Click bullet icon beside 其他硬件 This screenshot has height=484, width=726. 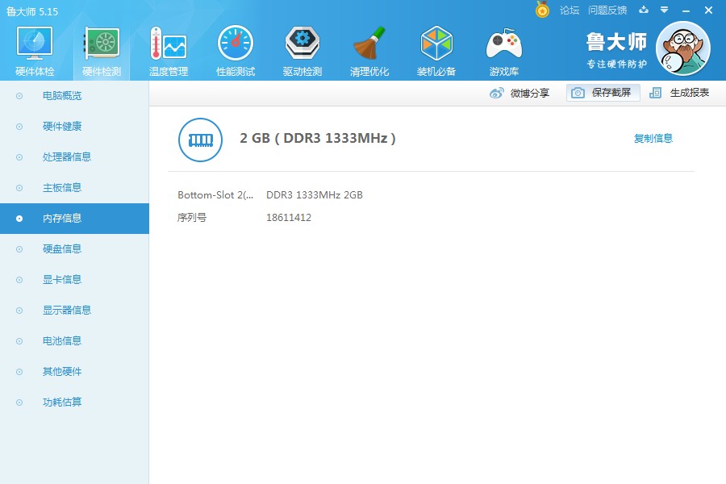[19, 371]
